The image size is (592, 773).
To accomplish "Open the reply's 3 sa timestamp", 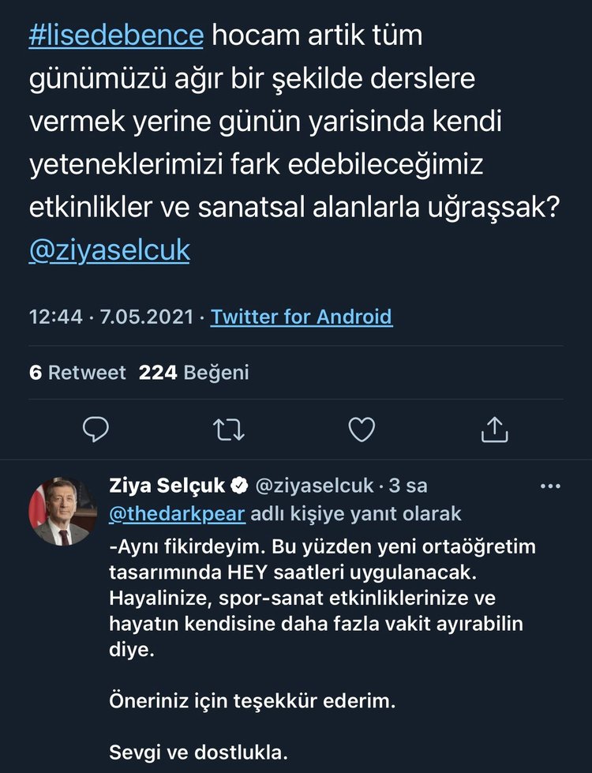I will coord(407,486).
